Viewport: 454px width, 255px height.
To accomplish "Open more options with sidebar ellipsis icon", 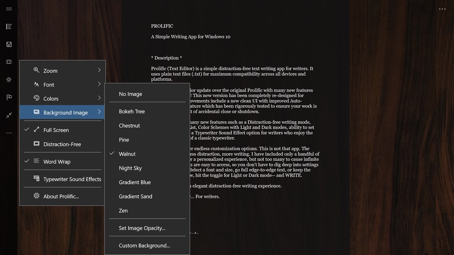I will [x=9, y=133].
